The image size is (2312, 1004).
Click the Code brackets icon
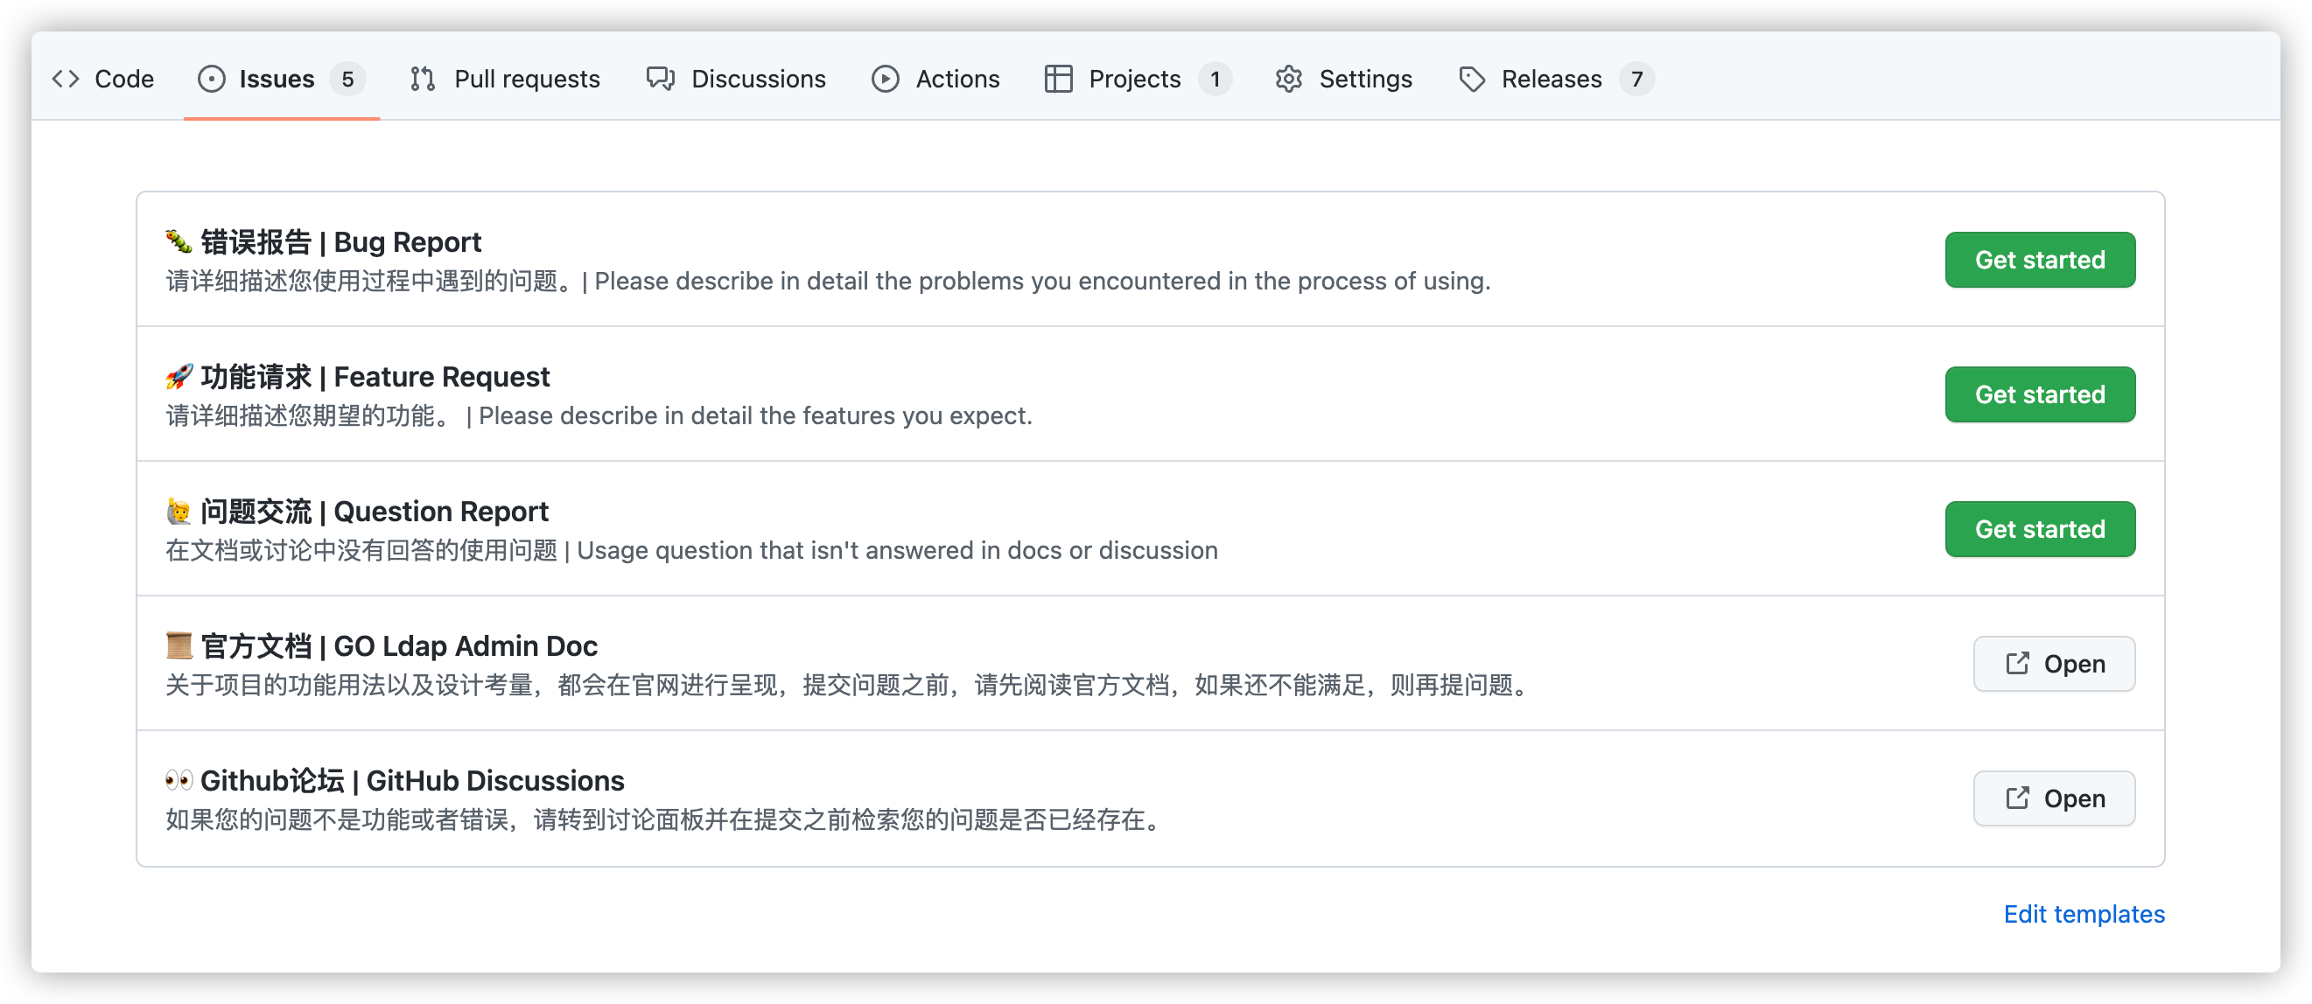click(66, 79)
